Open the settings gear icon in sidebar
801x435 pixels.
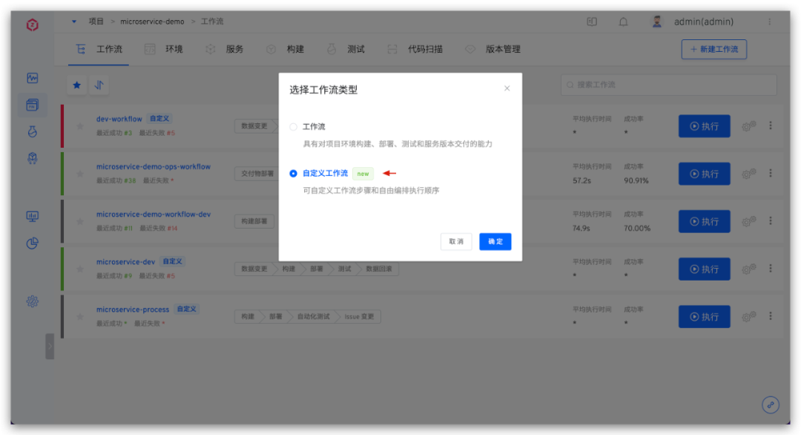coord(33,302)
